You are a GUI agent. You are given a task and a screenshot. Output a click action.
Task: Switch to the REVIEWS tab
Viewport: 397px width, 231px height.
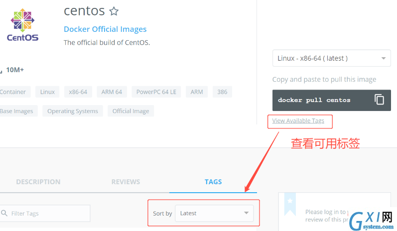pos(126,182)
